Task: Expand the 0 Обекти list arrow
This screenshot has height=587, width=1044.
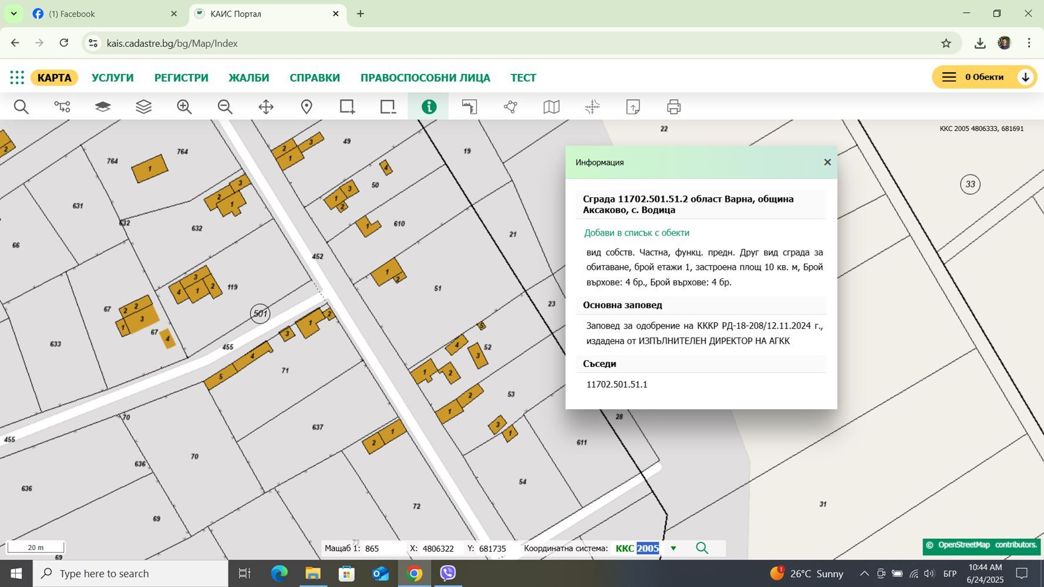Action: [1025, 77]
